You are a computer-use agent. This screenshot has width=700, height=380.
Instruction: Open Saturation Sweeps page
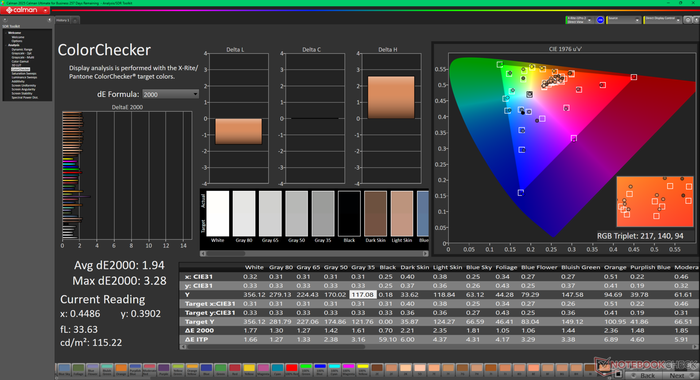pyautogui.click(x=24, y=74)
